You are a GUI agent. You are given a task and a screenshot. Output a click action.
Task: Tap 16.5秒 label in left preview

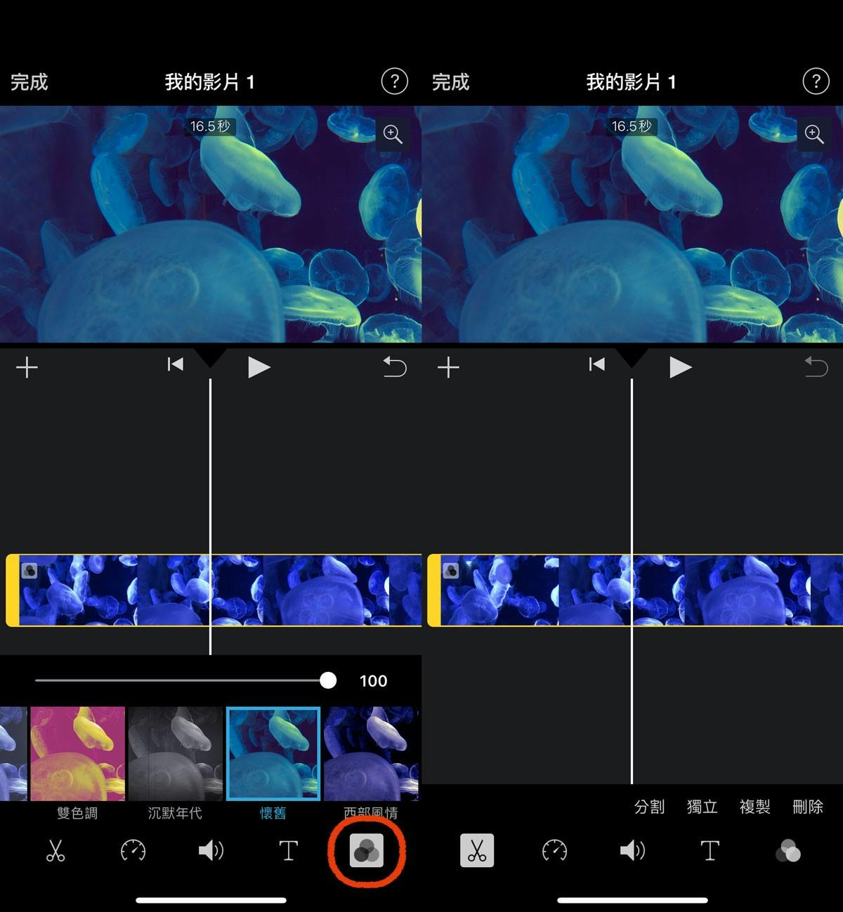pos(210,126)
